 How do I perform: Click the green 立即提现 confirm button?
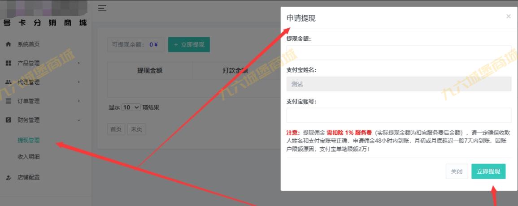tap(488, 172)
